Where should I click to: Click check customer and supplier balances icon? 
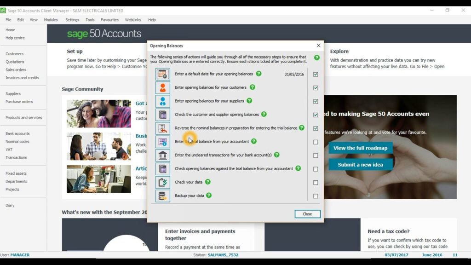[162, 115]
